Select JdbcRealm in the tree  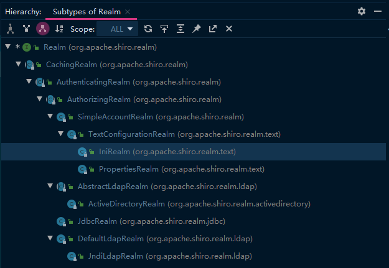[194, 221]
